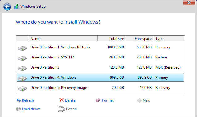Open the Load driver link
The height and width of the screenshot is (117, 197).
(x=31, y=109)
